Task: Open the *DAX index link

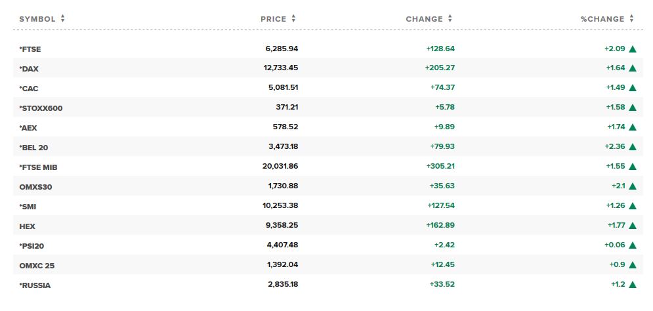Action: 29,69
